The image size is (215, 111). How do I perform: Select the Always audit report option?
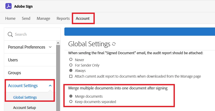click(x=71, y=70)
